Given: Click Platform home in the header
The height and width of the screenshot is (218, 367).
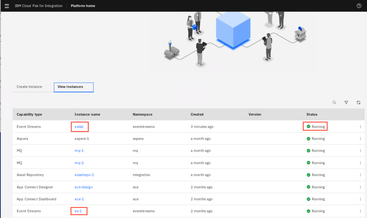Looking at the screenshot, I should point(83,6).
